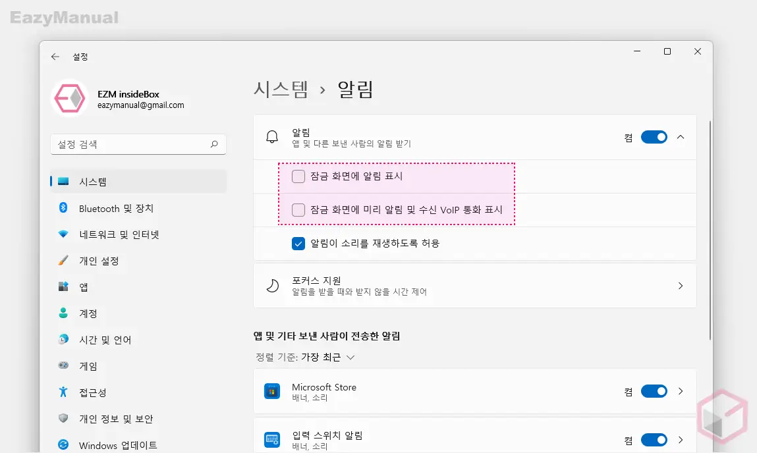Turn off the Microsoft Store notification toggle

654,390
